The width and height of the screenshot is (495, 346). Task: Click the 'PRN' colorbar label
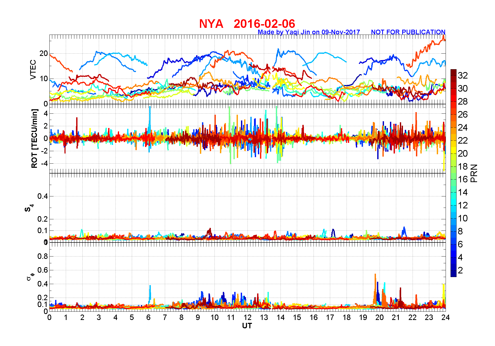tap(474, 173)
